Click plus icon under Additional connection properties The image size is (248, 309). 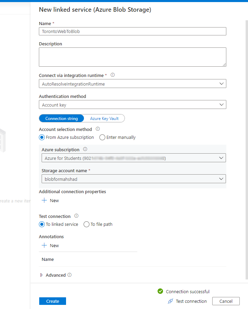44,200
